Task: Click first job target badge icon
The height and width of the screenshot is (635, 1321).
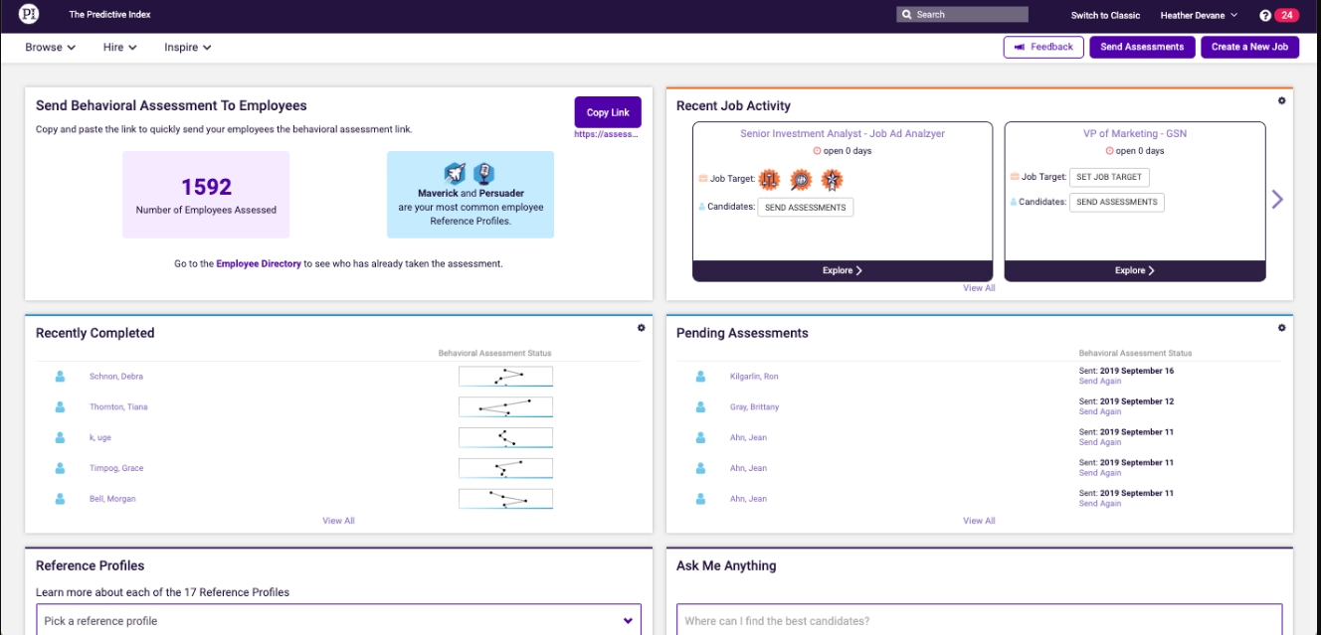Action: [769, 180]
